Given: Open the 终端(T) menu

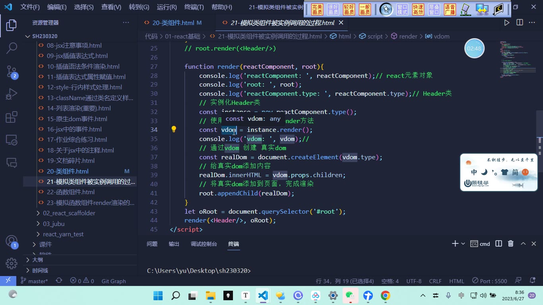Looking at the screenshot, I should 194,7.
